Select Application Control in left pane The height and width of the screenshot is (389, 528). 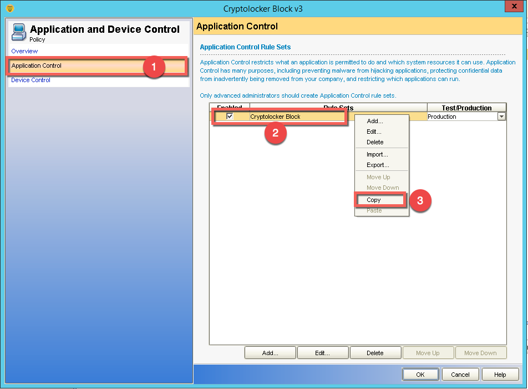click(37, 65)
